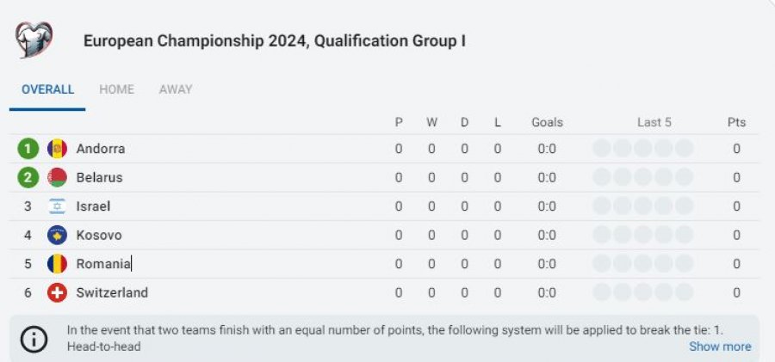Click the info circle icon in tiebreak note
The width and height of the screenshot is (775, 362).
[x=34, y=340]
